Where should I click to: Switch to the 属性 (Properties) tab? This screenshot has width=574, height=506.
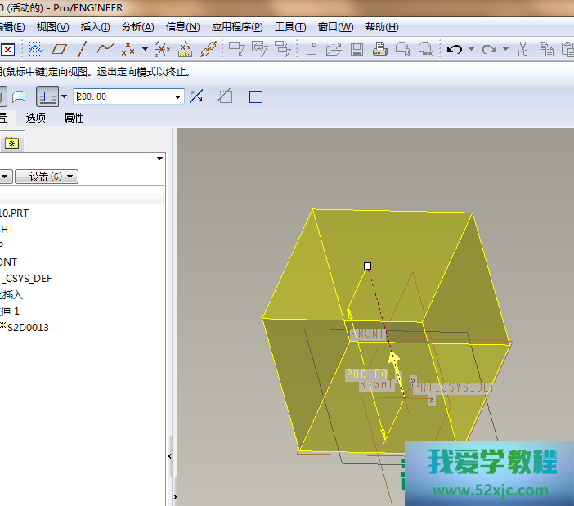coord(74,118)
